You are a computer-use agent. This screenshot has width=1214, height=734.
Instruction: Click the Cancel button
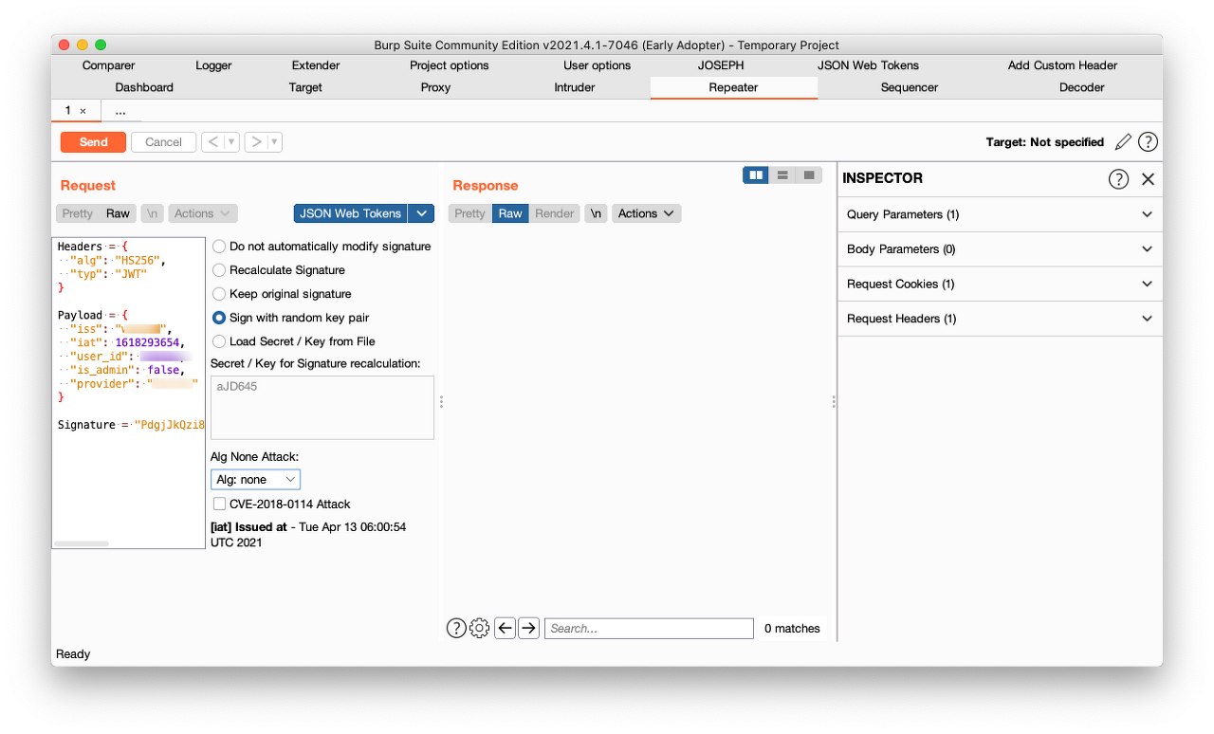(x=163, y=142)
